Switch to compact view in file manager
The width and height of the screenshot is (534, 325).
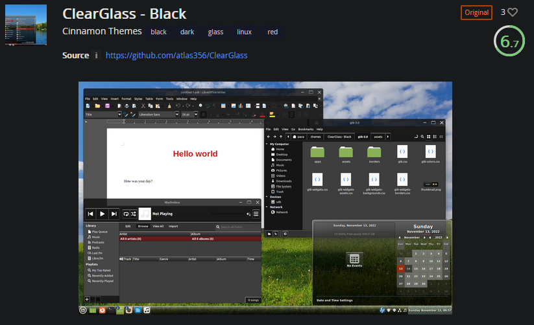coord(441,137)
